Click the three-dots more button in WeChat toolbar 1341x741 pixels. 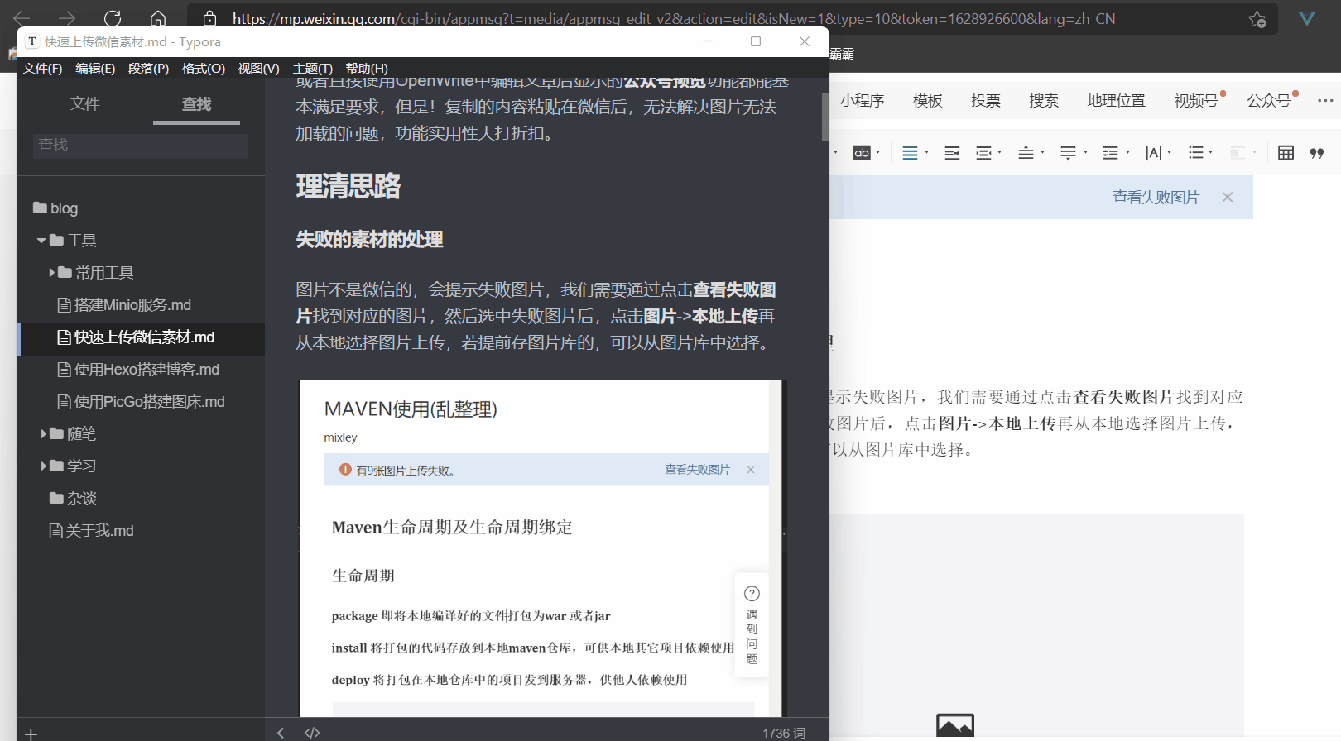pos(1325,101)
